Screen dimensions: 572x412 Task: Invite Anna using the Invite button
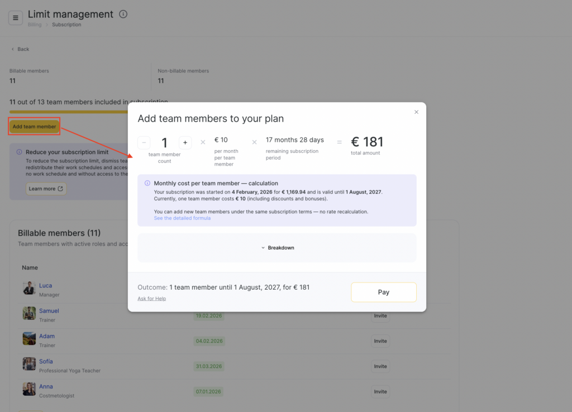[x=380, y=391]
